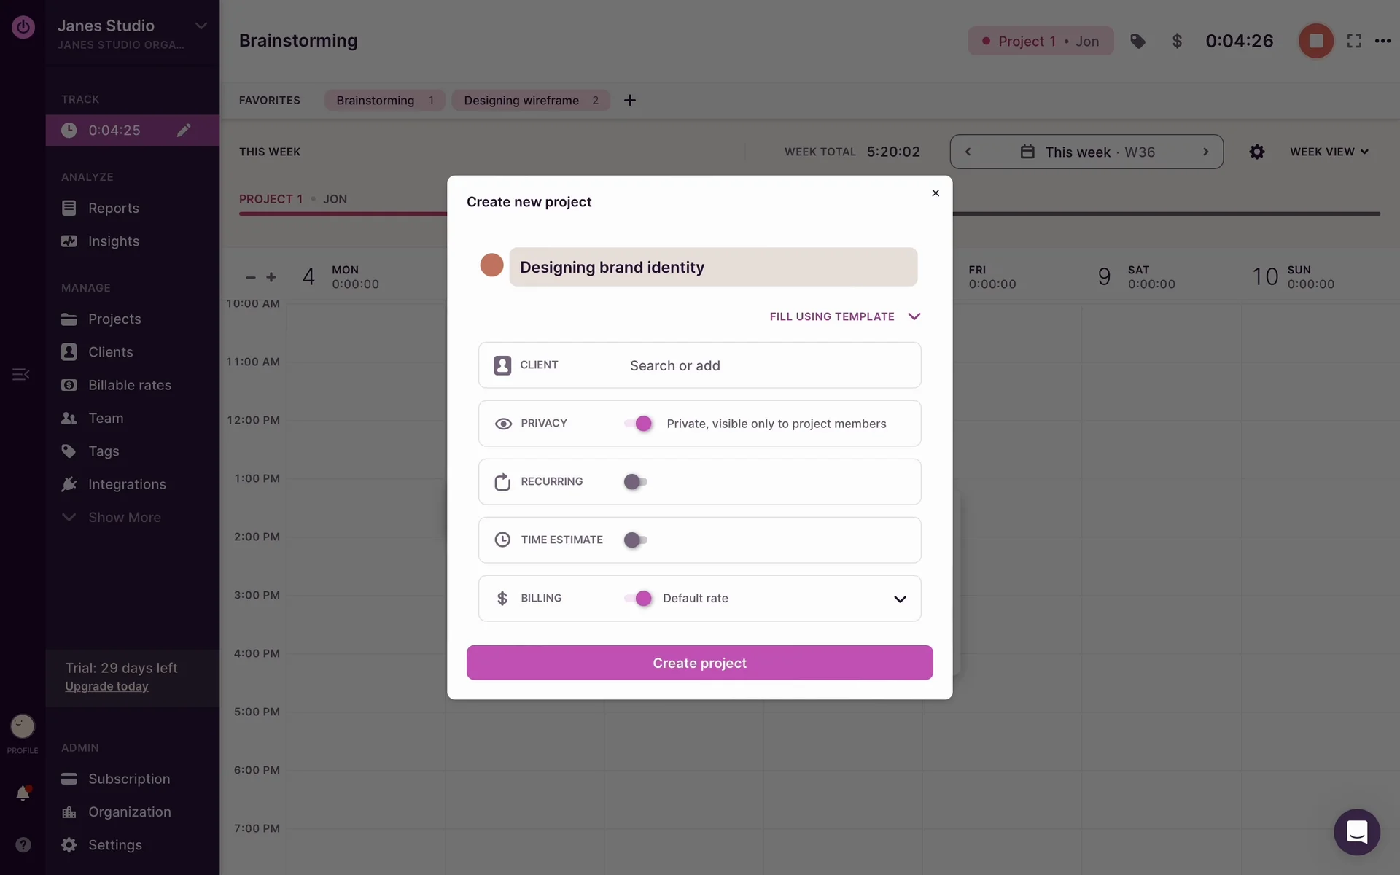Turn on the Time Estimate toggle
This screenshot has width=1400, height=875.
coord(636,540)
